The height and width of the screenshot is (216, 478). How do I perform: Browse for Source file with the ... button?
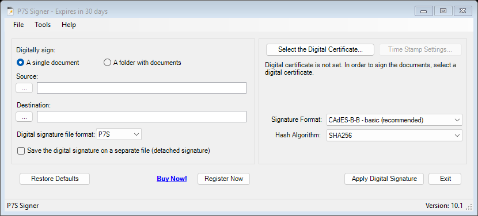coord(24,88)
